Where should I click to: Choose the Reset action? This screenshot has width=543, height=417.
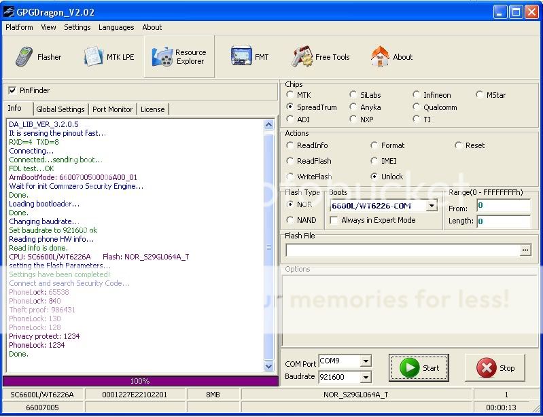[458, 145]
